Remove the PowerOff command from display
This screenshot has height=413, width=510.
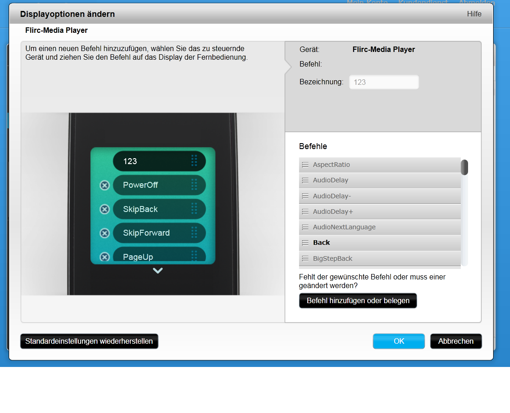104,186
